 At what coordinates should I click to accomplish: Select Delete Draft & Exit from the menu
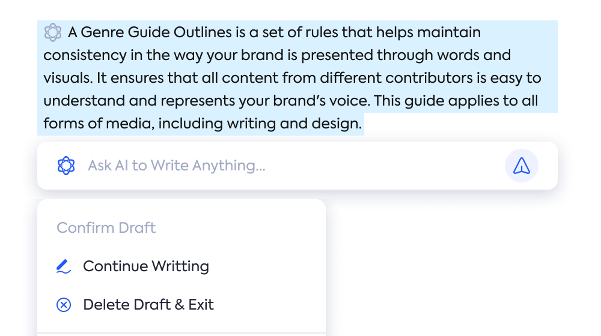click(148, 305)
